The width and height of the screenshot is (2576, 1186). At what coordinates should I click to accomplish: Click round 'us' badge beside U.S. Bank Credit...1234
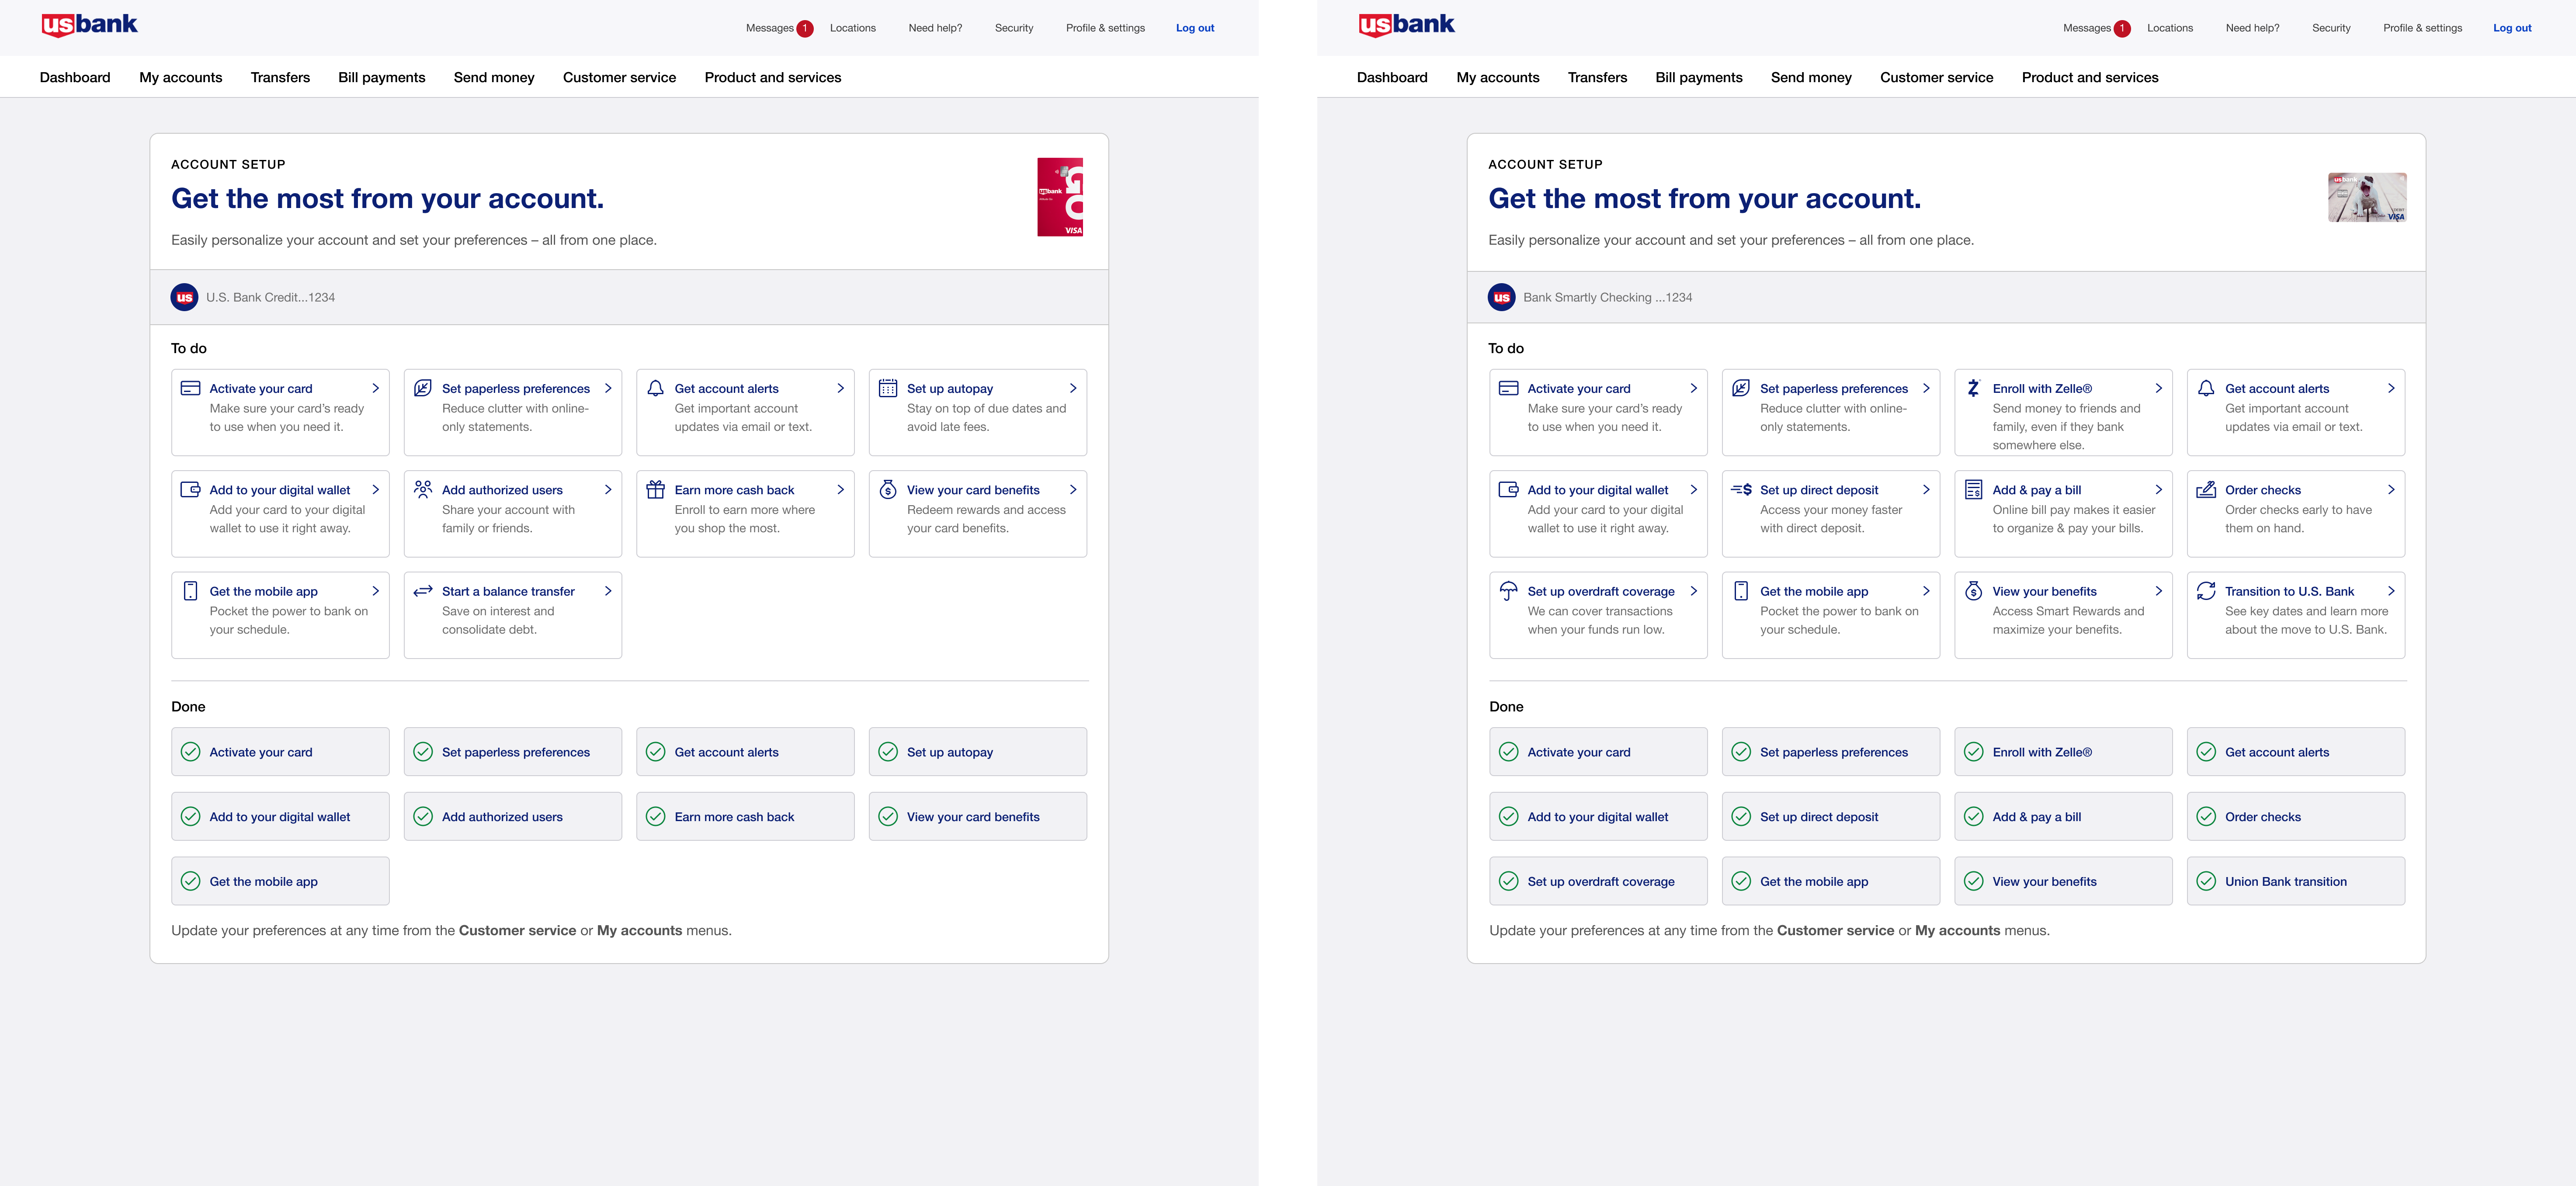pyautogui.click(x=184, y=297)
